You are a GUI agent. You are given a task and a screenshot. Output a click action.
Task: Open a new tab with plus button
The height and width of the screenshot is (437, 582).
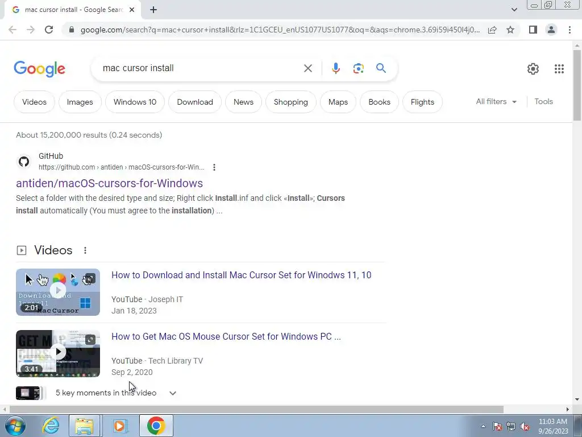[153, 10]
